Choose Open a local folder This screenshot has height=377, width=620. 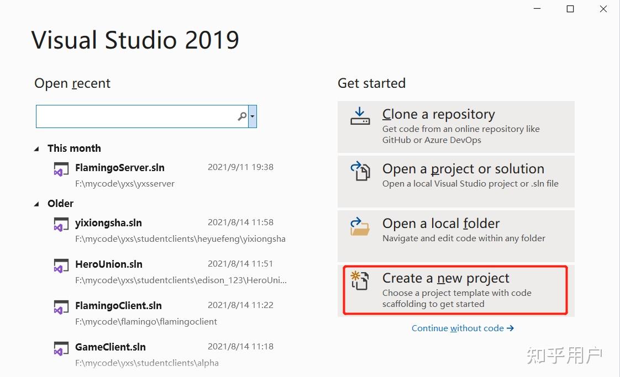[456, 236]
